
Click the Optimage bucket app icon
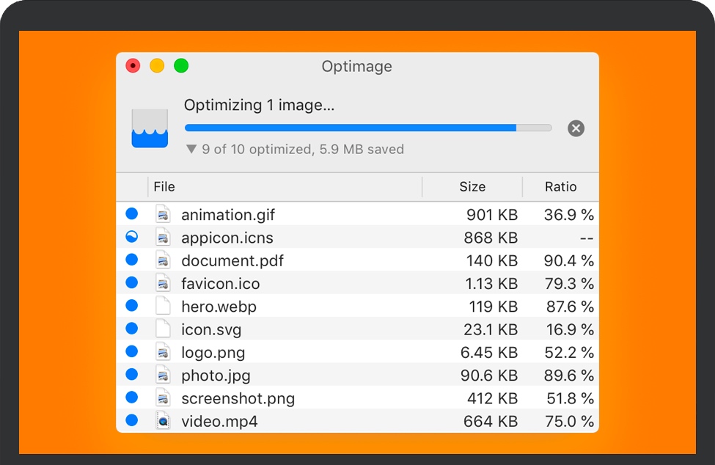pyautogui.click(x=150, y=127)
